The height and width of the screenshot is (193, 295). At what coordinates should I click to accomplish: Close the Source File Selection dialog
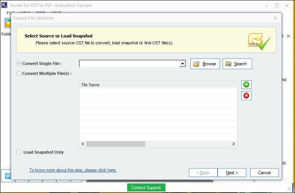(x=275, y=18)
